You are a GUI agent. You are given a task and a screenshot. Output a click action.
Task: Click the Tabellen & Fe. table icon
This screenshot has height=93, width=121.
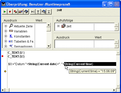(11, 41)
